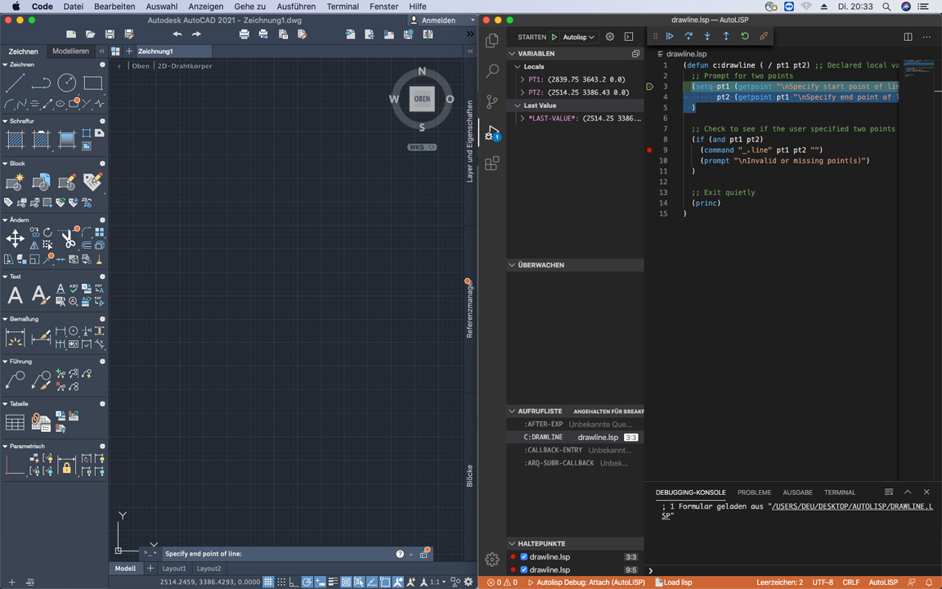This screenshot has width=942, height=589.
Task: Uncheck the drawline.lsp 9:5 breakpoint
Action: [524, 569]
